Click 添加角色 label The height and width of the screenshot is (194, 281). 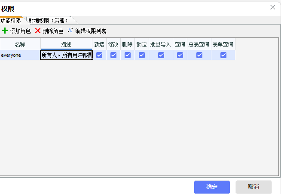[x=20, y=31]
